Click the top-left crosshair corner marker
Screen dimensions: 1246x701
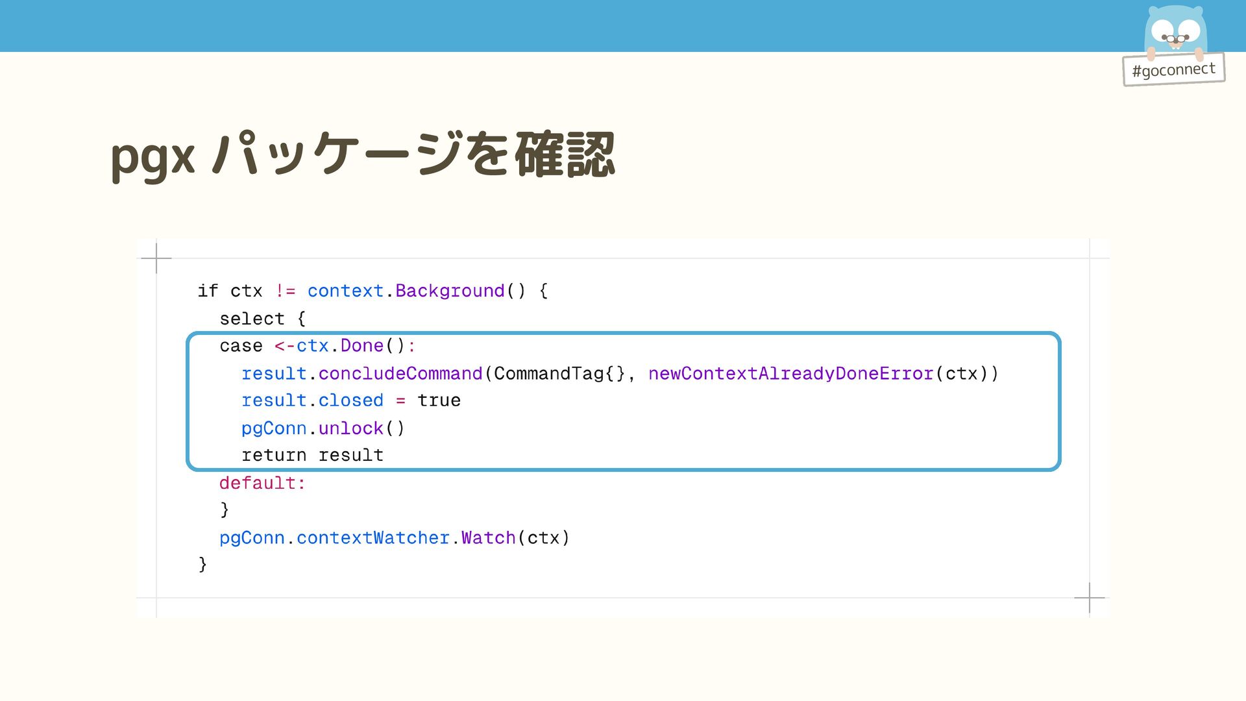[156, 258]
